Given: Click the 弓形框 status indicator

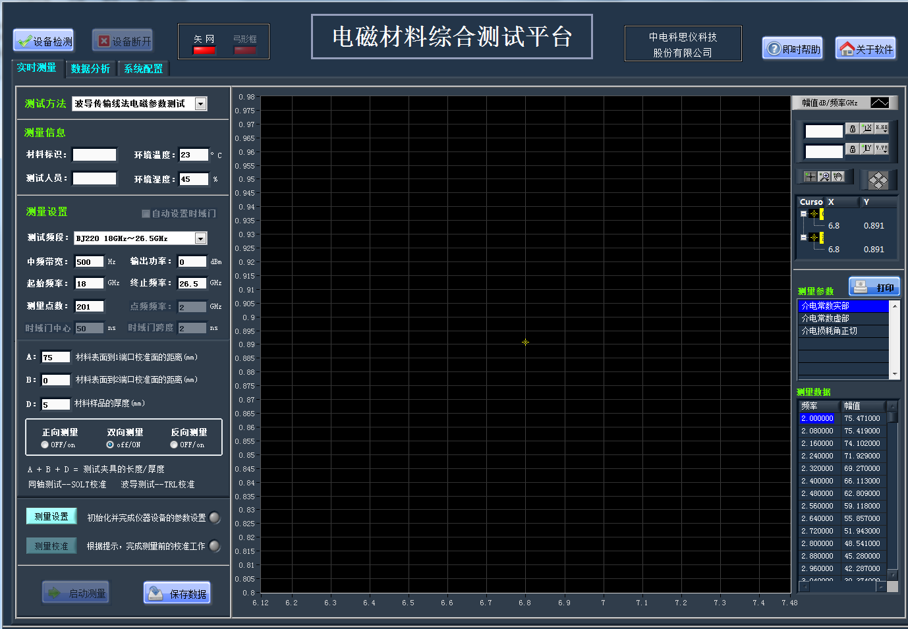Looking at the screenshot, I should (x=244, y=50).
